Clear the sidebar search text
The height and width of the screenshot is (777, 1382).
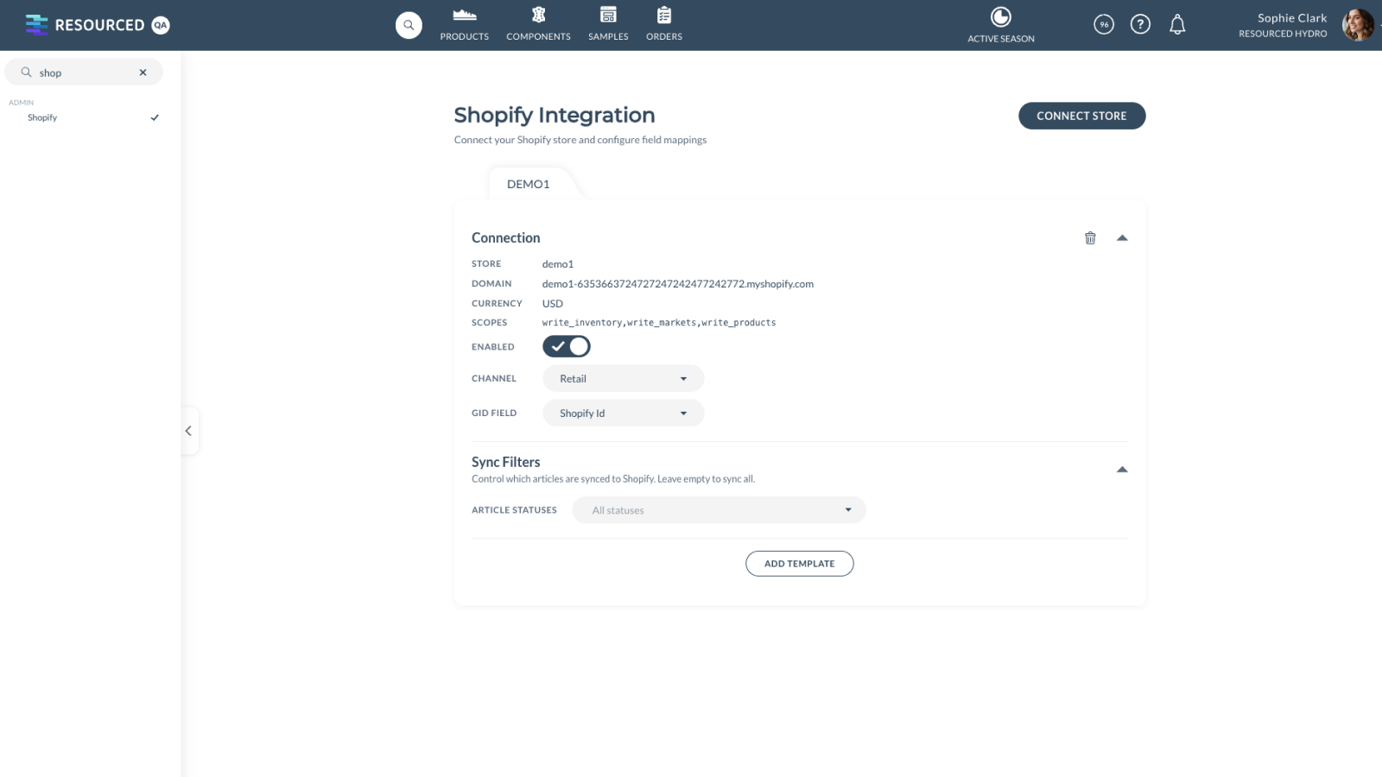(143, 73)
